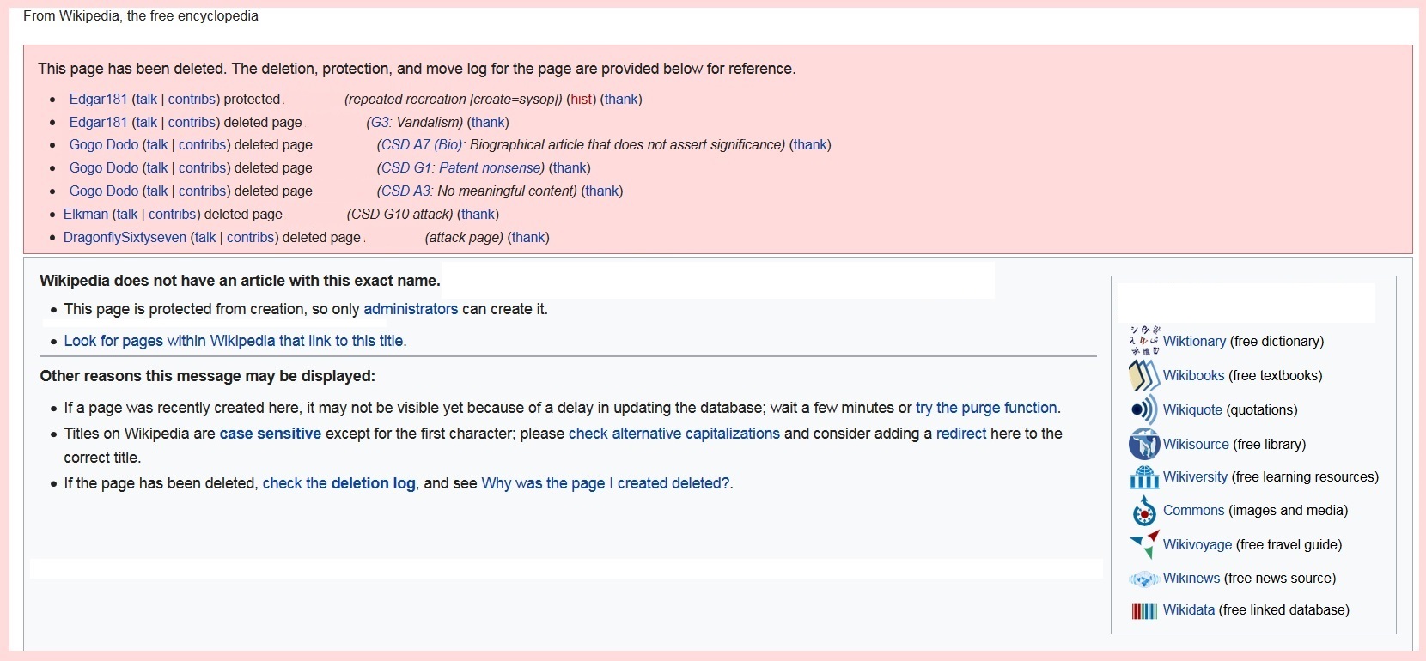Thank Gogo Dodo for CSD A7 deletion
The image size is (1426, 661).
[x=810, y=144]
